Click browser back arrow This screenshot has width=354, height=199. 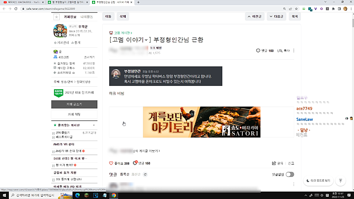click(4, 9)
